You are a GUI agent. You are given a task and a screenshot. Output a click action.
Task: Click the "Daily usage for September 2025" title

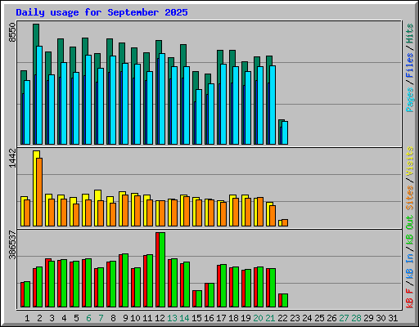pos(101,12)
